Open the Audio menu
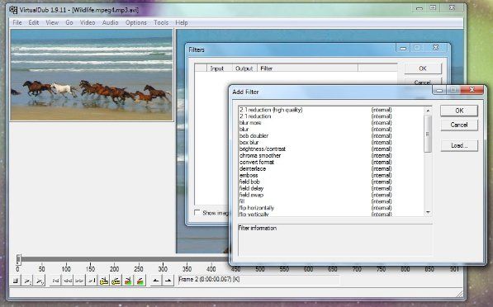 (110, 22)
